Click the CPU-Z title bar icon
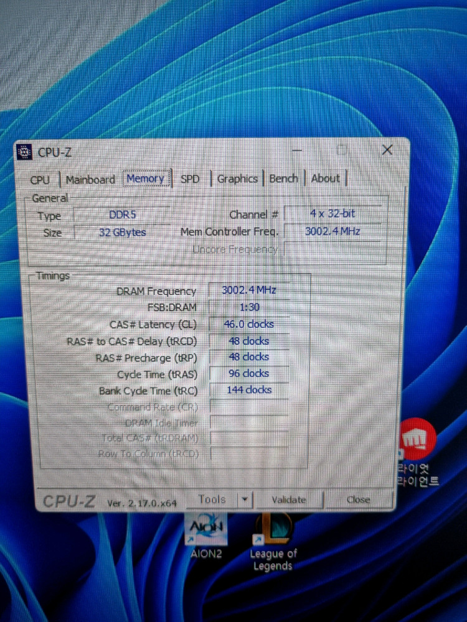This screenshot has height=622, width=467. (25, 152)
